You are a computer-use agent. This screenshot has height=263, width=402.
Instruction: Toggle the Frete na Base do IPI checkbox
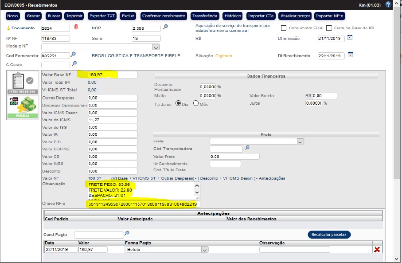(329, 28)
